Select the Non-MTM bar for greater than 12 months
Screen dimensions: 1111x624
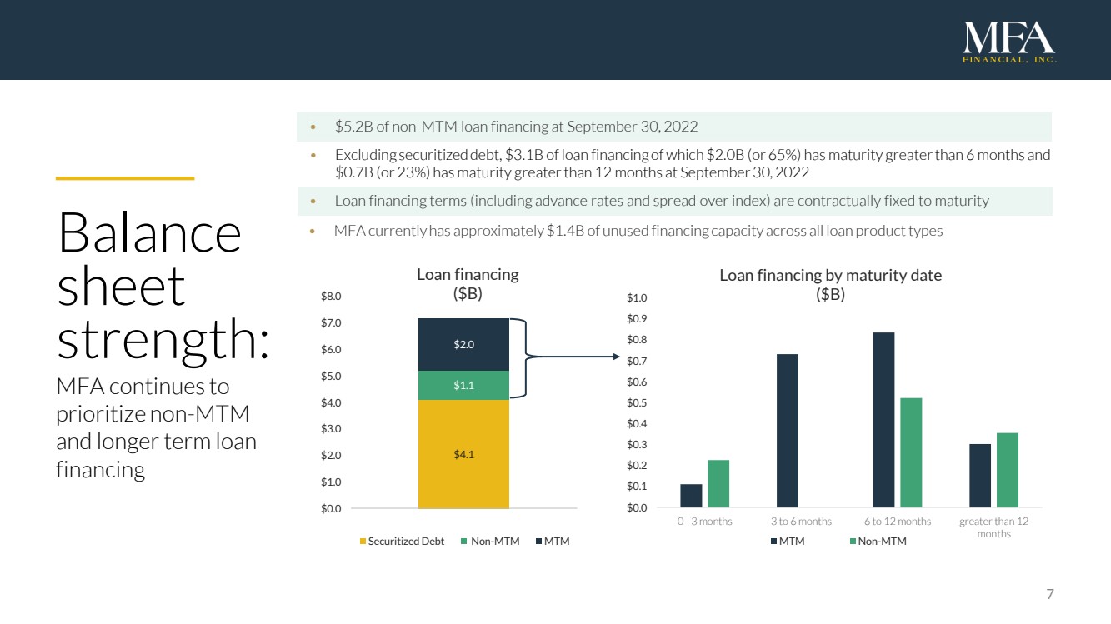pos(1008,470)
